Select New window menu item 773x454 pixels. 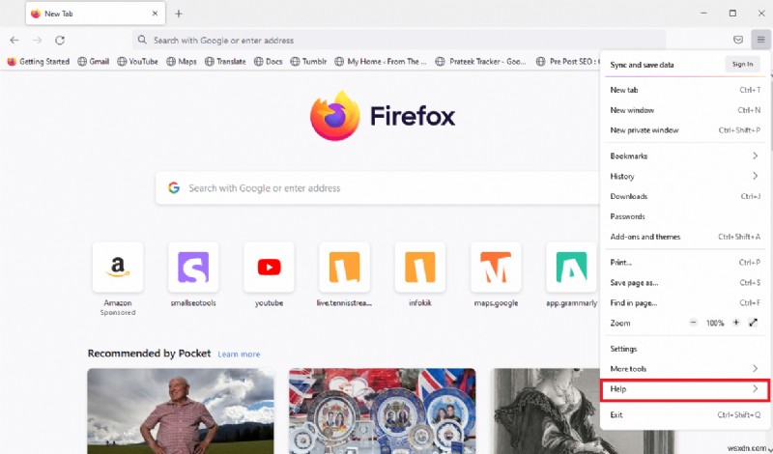pos(685,110)
